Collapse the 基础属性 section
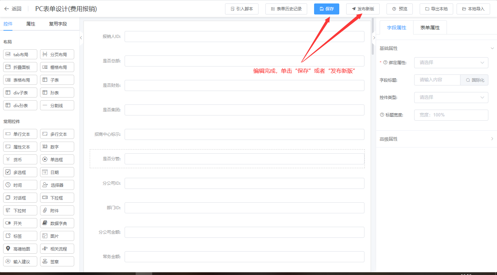The width and height of the screenshot is (497, 275). (x=492, y=48)
